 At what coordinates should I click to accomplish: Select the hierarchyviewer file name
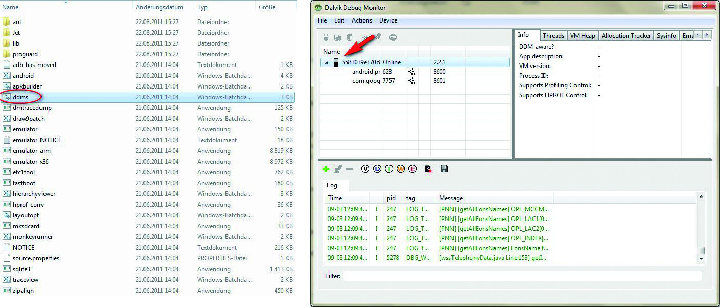point(34,194)
